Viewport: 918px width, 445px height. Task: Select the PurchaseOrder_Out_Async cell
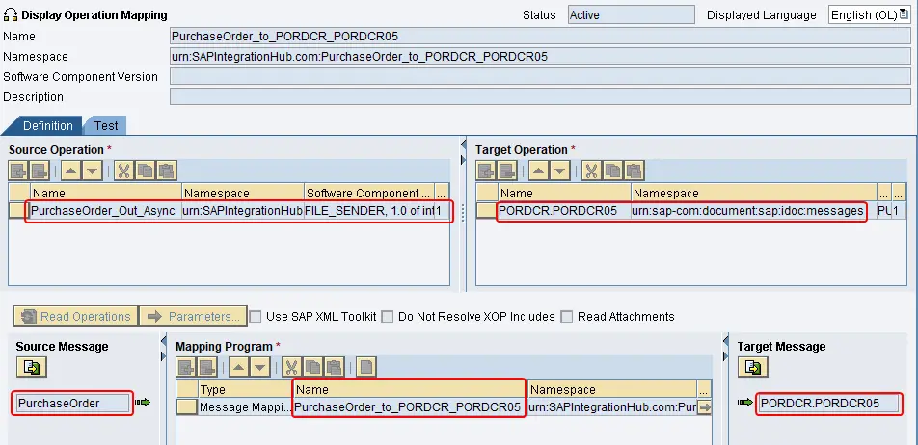pos(105,211)
